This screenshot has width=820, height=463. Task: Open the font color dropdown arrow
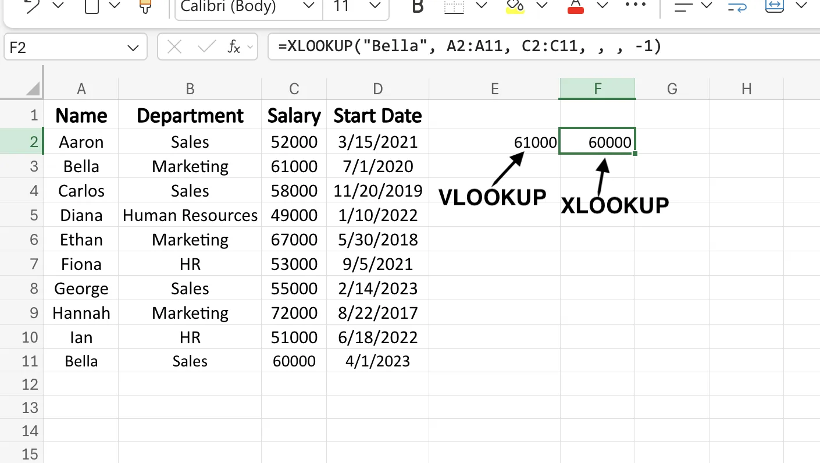click(602, 6)
